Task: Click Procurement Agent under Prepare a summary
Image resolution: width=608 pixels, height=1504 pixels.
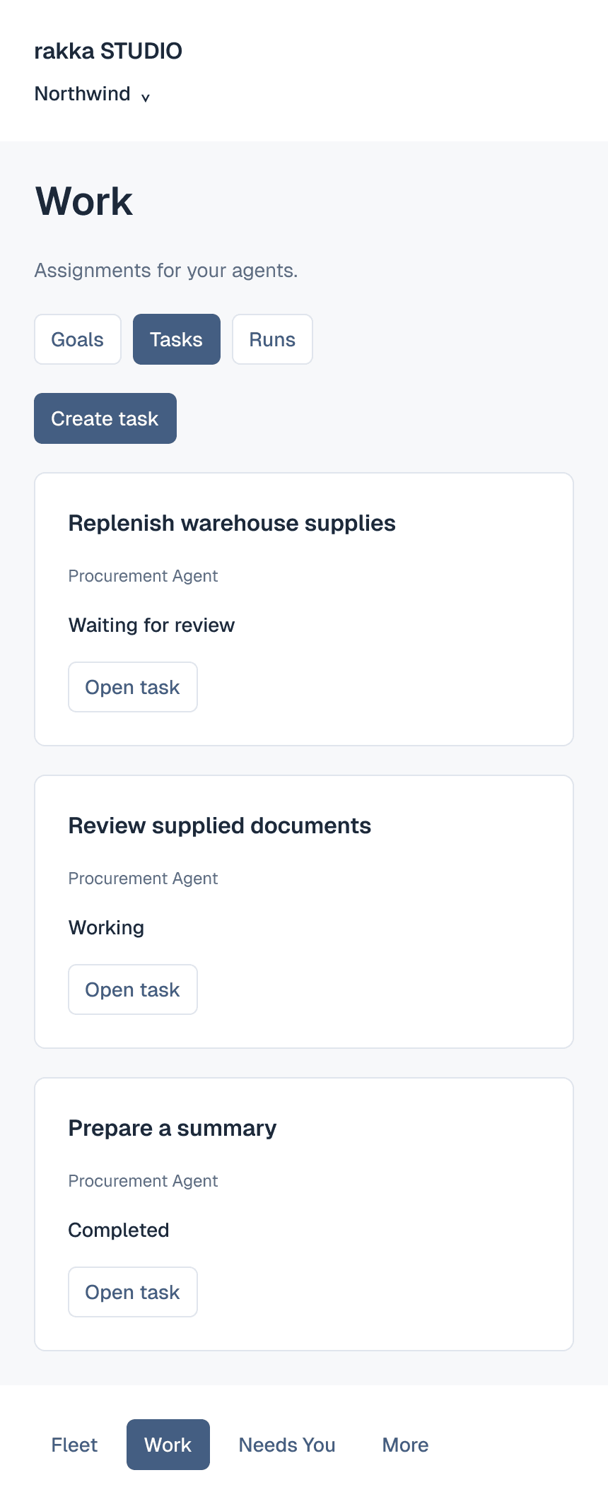Action: point(144,1181)
